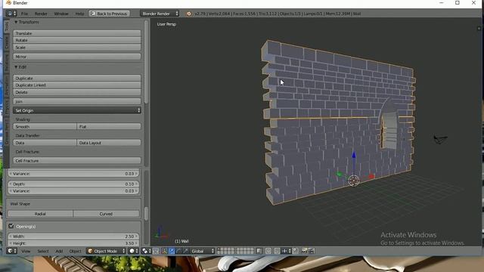Viewport: 484px width, 272px height.
Task: Enable the rotate manipulator arc icon
Action: [178, 251]
